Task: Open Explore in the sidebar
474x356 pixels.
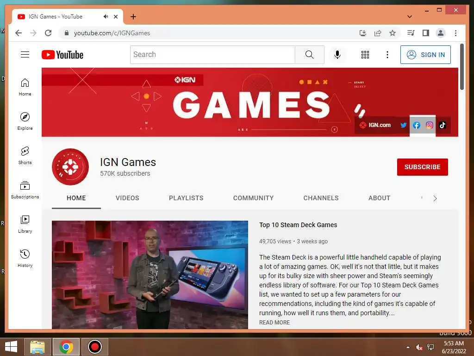Action: point(25,121)
